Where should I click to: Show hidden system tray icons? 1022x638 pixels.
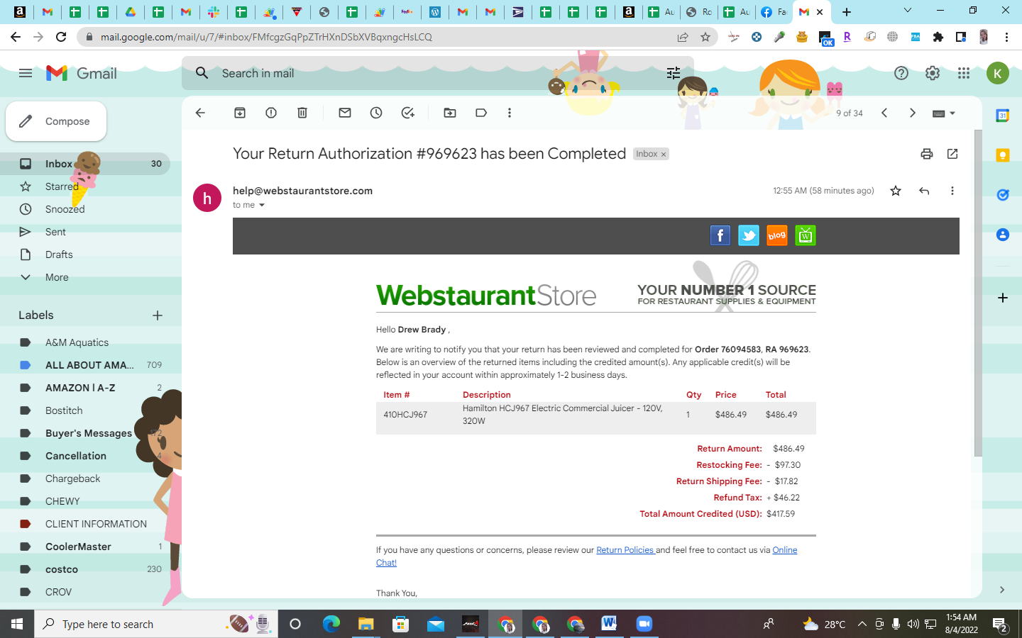(x=862, y=624)
